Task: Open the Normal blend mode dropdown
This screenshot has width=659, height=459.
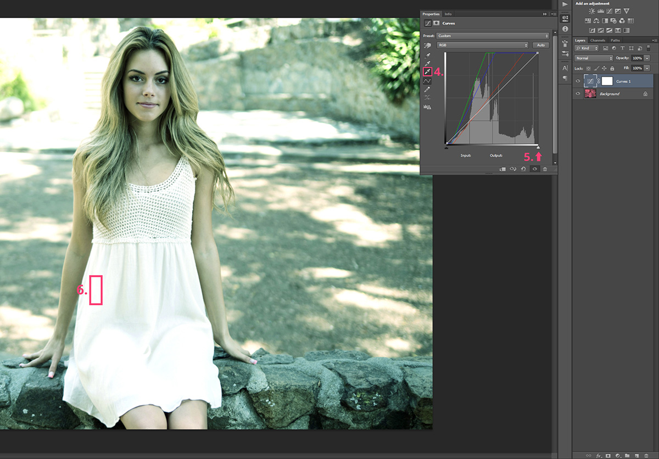Action: tap(594, 58)
